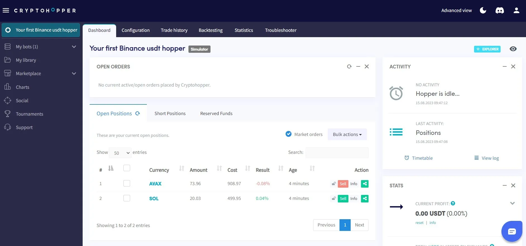
Task: Go to page 1 in pagination
Action: [345, 225]
